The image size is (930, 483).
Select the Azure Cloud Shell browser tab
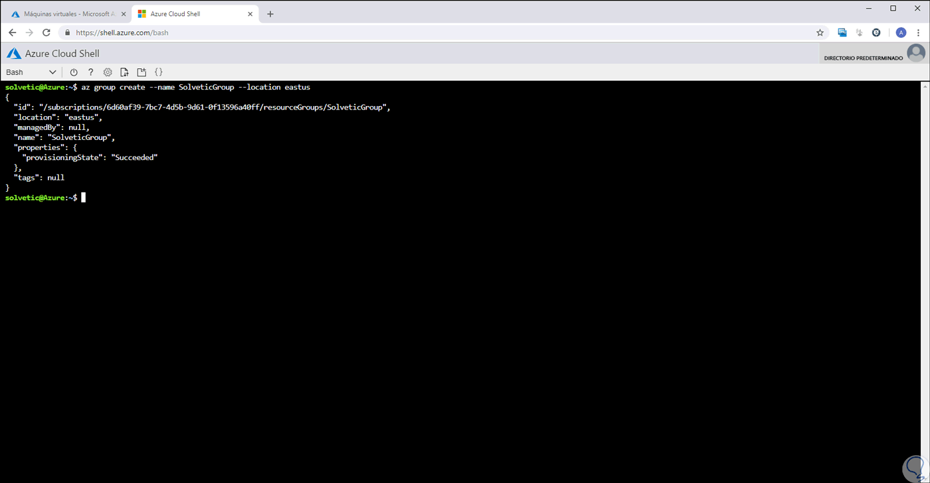point(194,14)
